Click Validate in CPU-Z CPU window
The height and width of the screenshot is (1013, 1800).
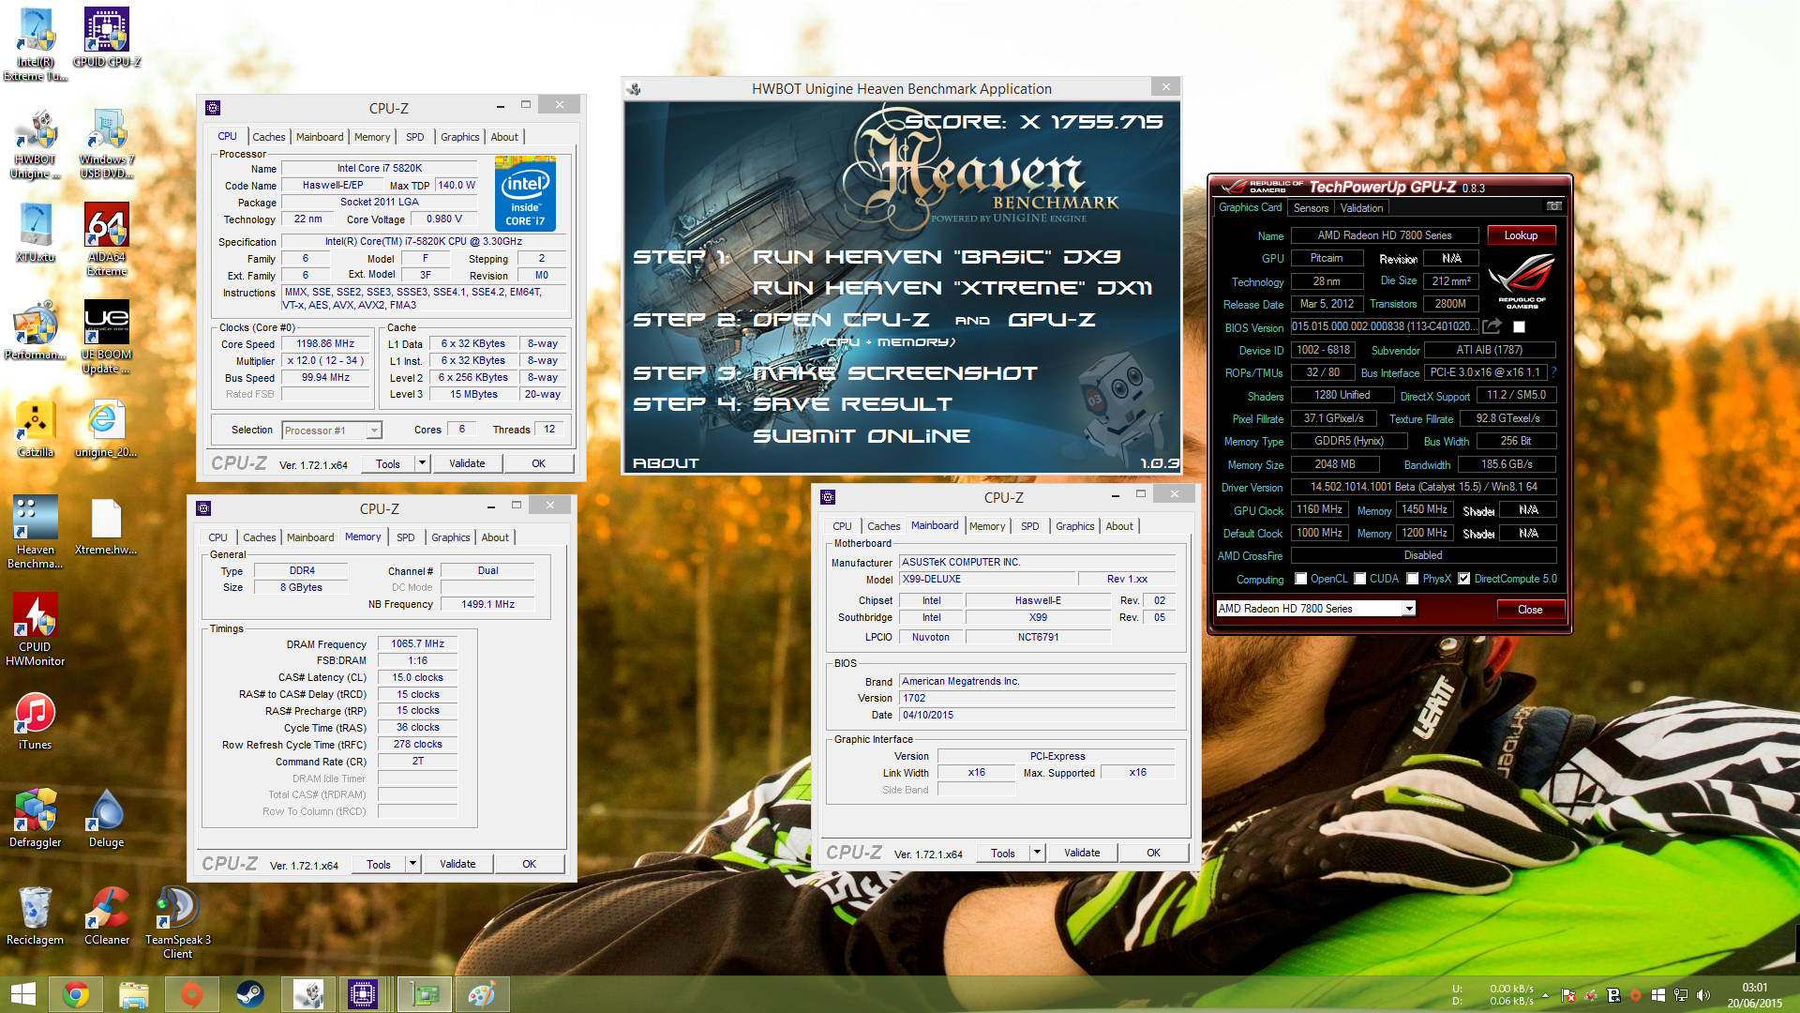[x=467, y=463]
